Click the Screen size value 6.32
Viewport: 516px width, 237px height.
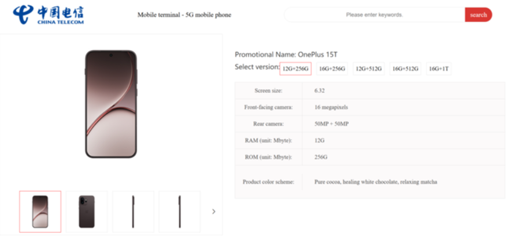coord(320,91)
